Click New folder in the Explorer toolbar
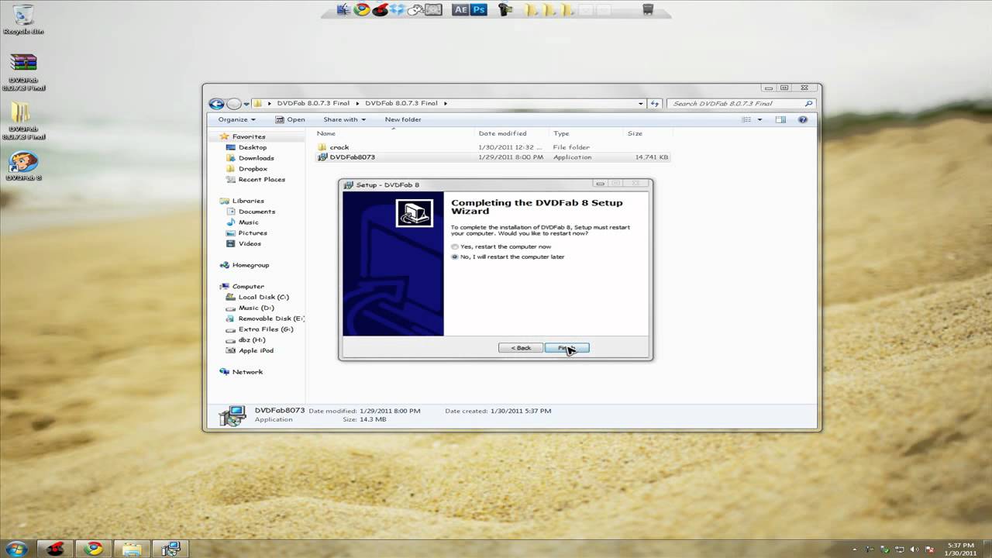The height and width of the screenshot is (558, 992). click(x=403, y=119)
